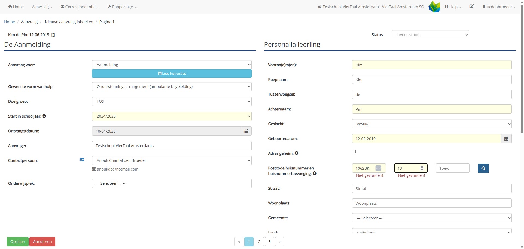Click the info icon beside huisnummertoevoeging
Screen dimensions: 524x249
pos(315,173)
